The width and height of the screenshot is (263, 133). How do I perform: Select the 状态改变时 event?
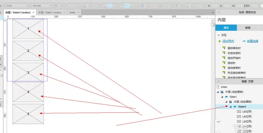234,53
